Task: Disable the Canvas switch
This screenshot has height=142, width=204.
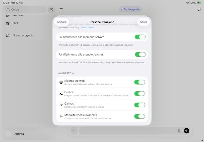Action: pos(139,105)
